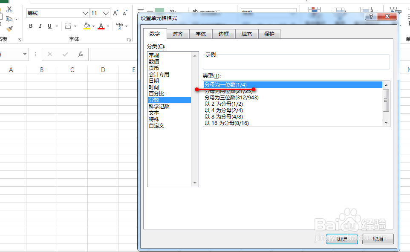Confirm with the 确定 button
The image size is (410, 252).
342,239
